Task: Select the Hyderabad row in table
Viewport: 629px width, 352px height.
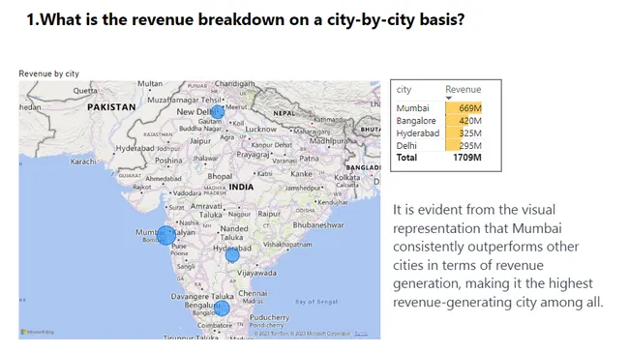Action: [439, 133]
